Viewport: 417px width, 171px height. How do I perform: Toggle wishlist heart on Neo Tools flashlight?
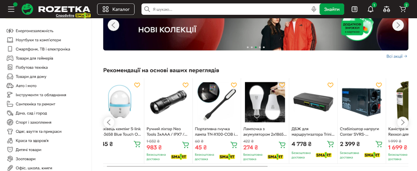[x=185, y=85]
